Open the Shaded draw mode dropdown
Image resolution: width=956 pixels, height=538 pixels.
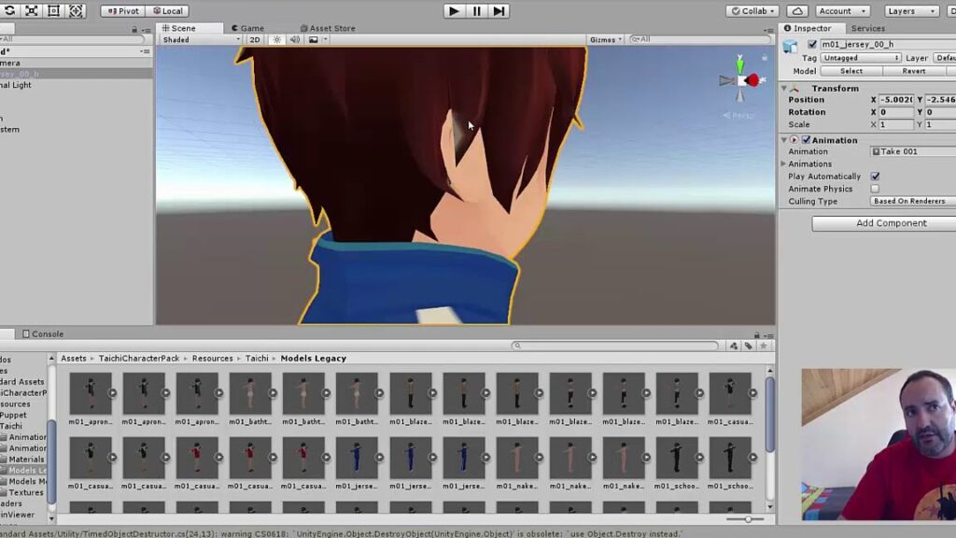click(x=202, y=39)
